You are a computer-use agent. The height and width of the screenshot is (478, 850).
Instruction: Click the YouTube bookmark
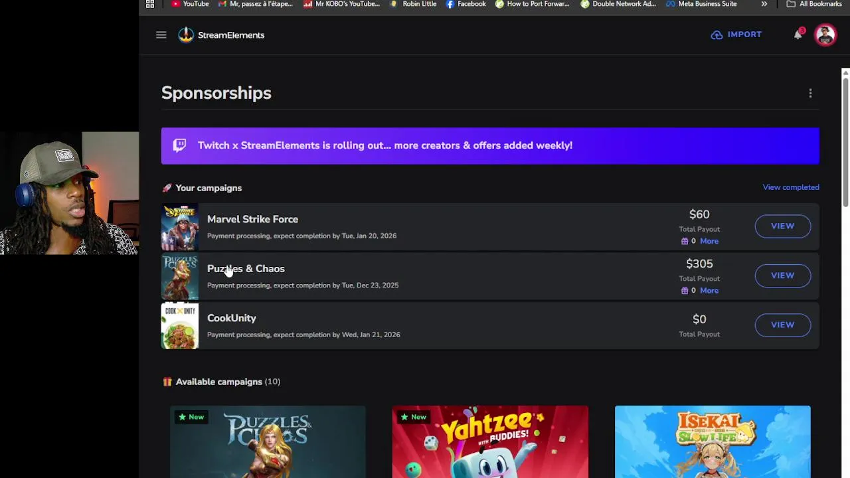point(190,4)
